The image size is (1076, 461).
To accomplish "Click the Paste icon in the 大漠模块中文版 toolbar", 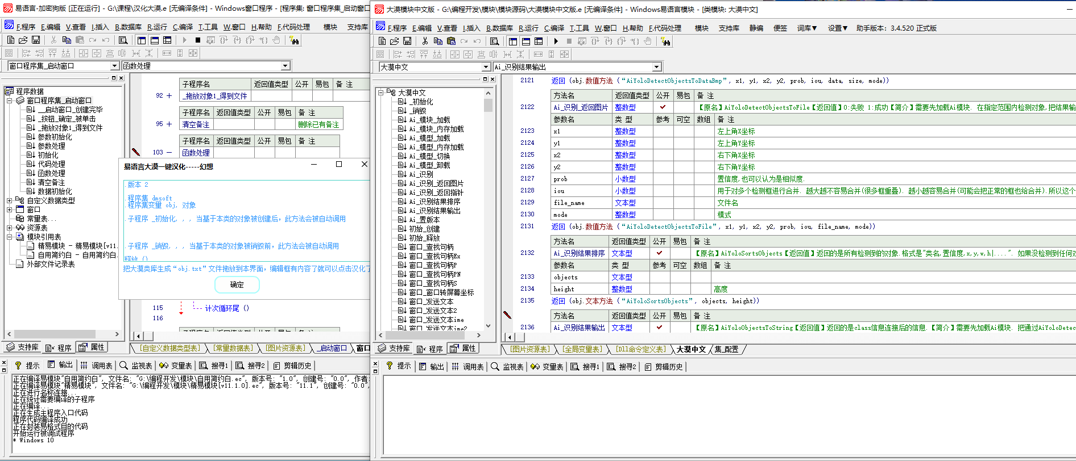I will click(x=451, y=41).
